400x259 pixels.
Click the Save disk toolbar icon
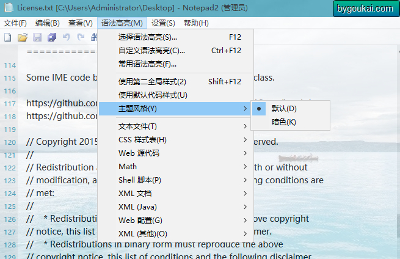pos(37,37)
